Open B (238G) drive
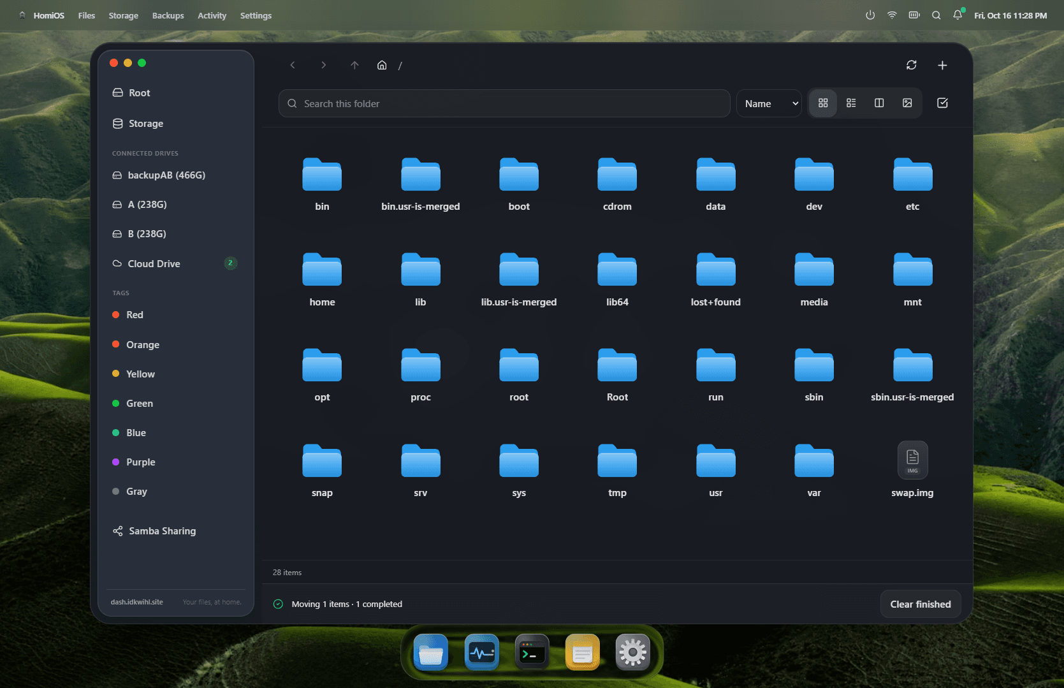 coord(176,234)
